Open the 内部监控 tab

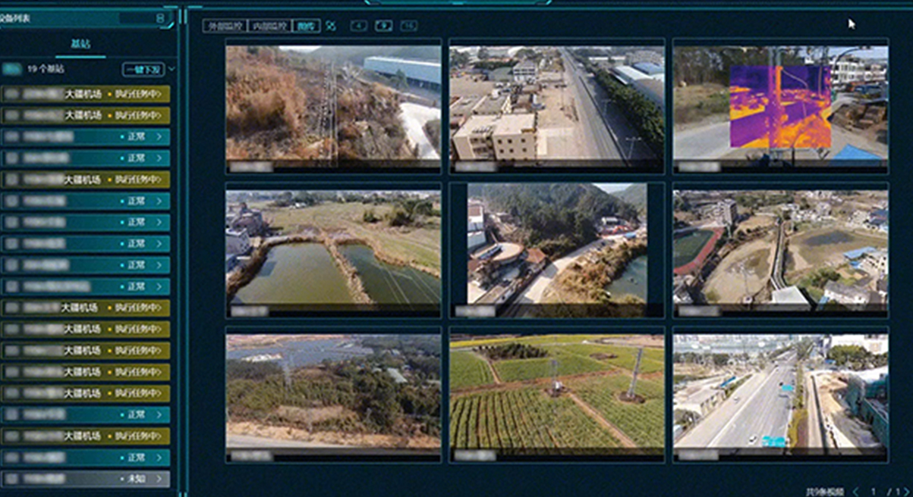coord(269,26)
